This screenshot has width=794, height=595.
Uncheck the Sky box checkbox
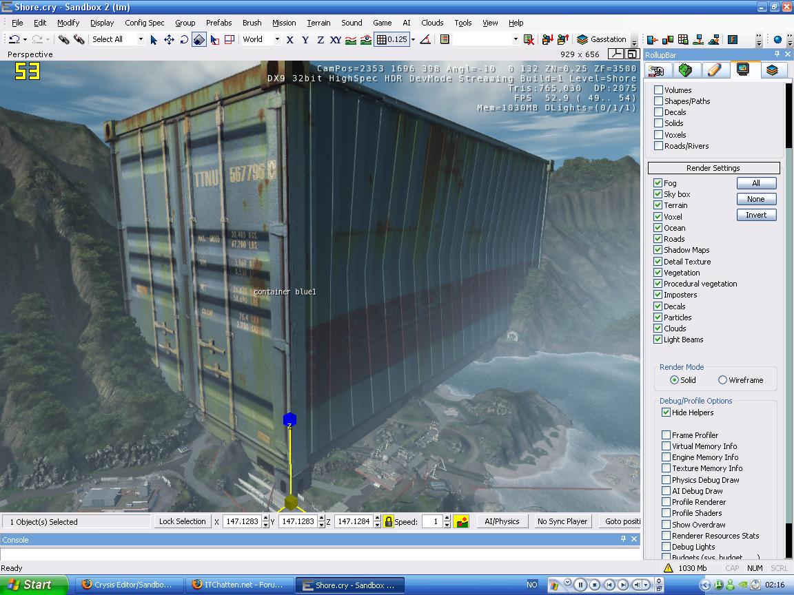pos(658,194)
